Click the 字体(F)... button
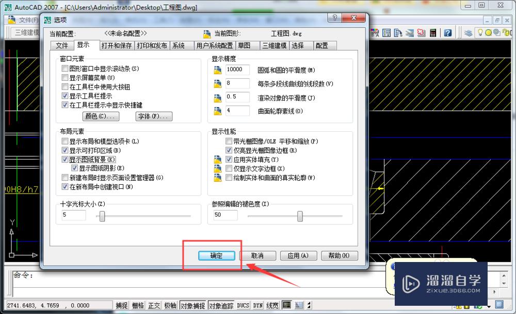This screenshot has height=314, width=516. coord(154,116)
